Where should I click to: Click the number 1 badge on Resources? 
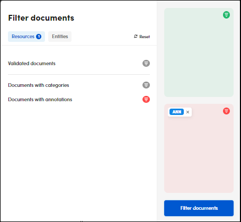39,37
